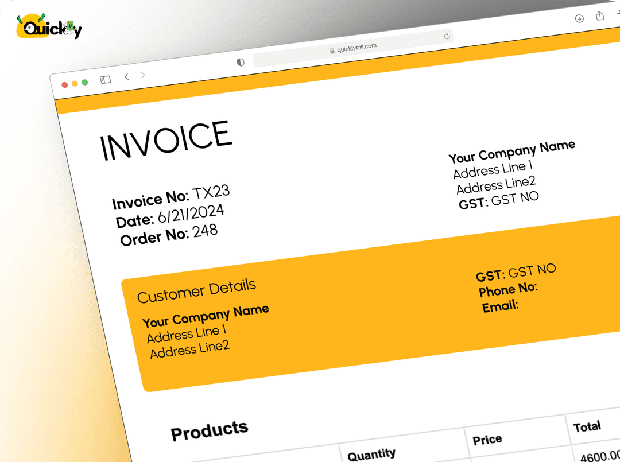The height and width of the screenshot is (462, 620).
Task: Toggle the browser sidebar panel icon
Action: 106,80
